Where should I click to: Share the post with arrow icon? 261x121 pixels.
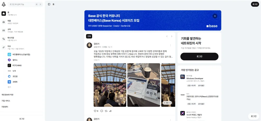[x=110, y=111]
